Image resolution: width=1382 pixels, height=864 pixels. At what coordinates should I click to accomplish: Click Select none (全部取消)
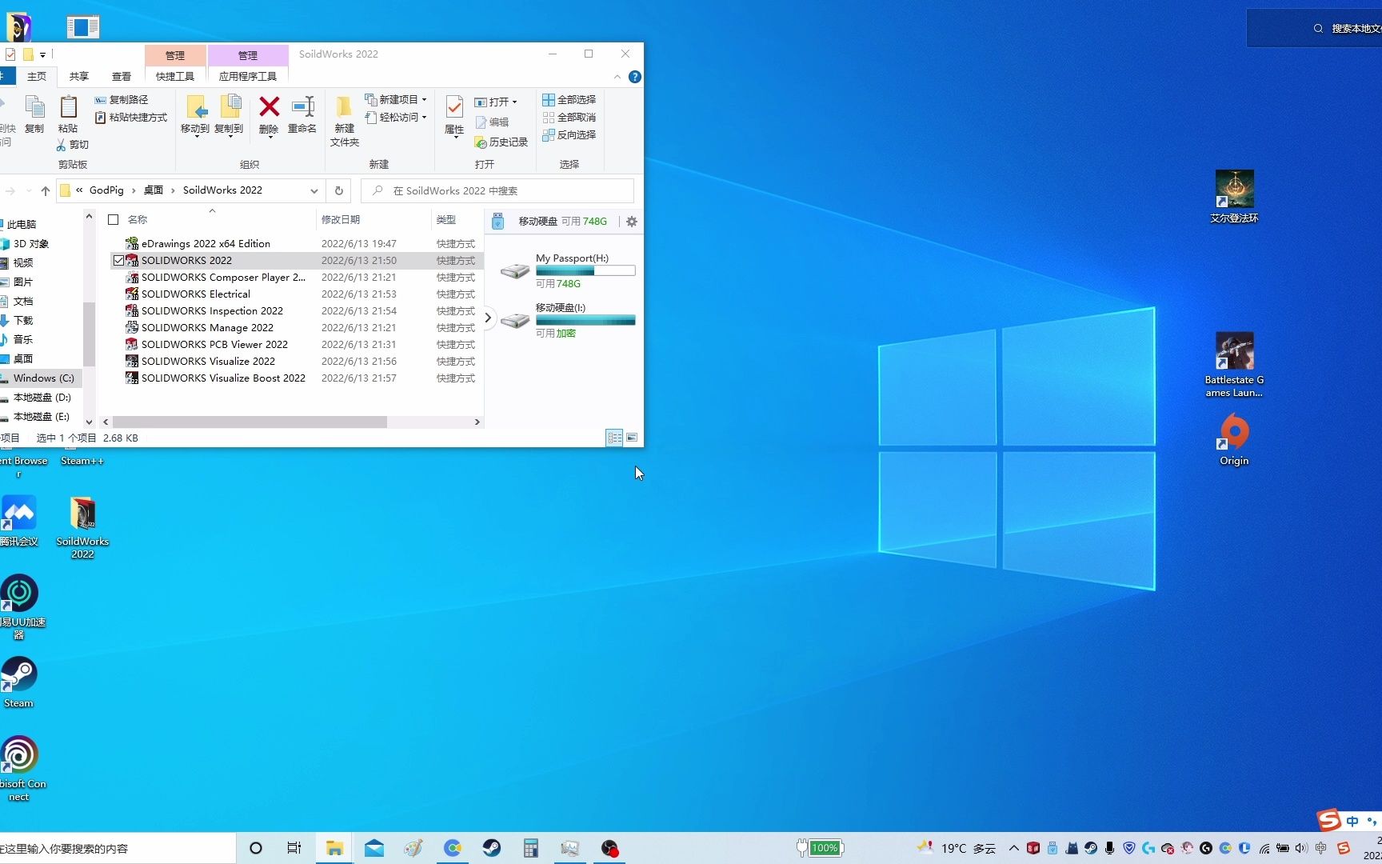[569, 118]
